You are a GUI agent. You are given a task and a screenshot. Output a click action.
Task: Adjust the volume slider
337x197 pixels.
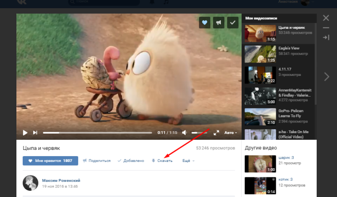click(199, 133)
